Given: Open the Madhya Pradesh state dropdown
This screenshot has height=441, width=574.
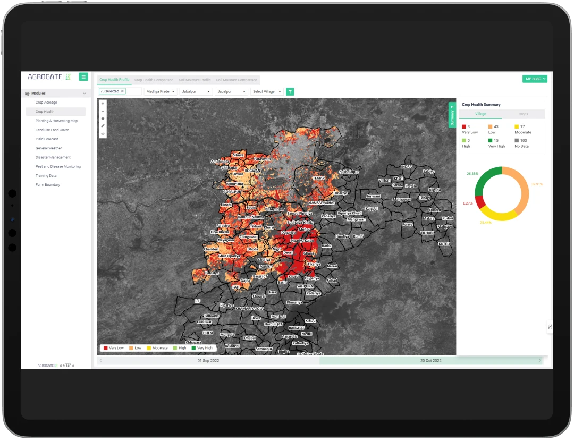Looking at the screenshot, I should pos(161,91).
